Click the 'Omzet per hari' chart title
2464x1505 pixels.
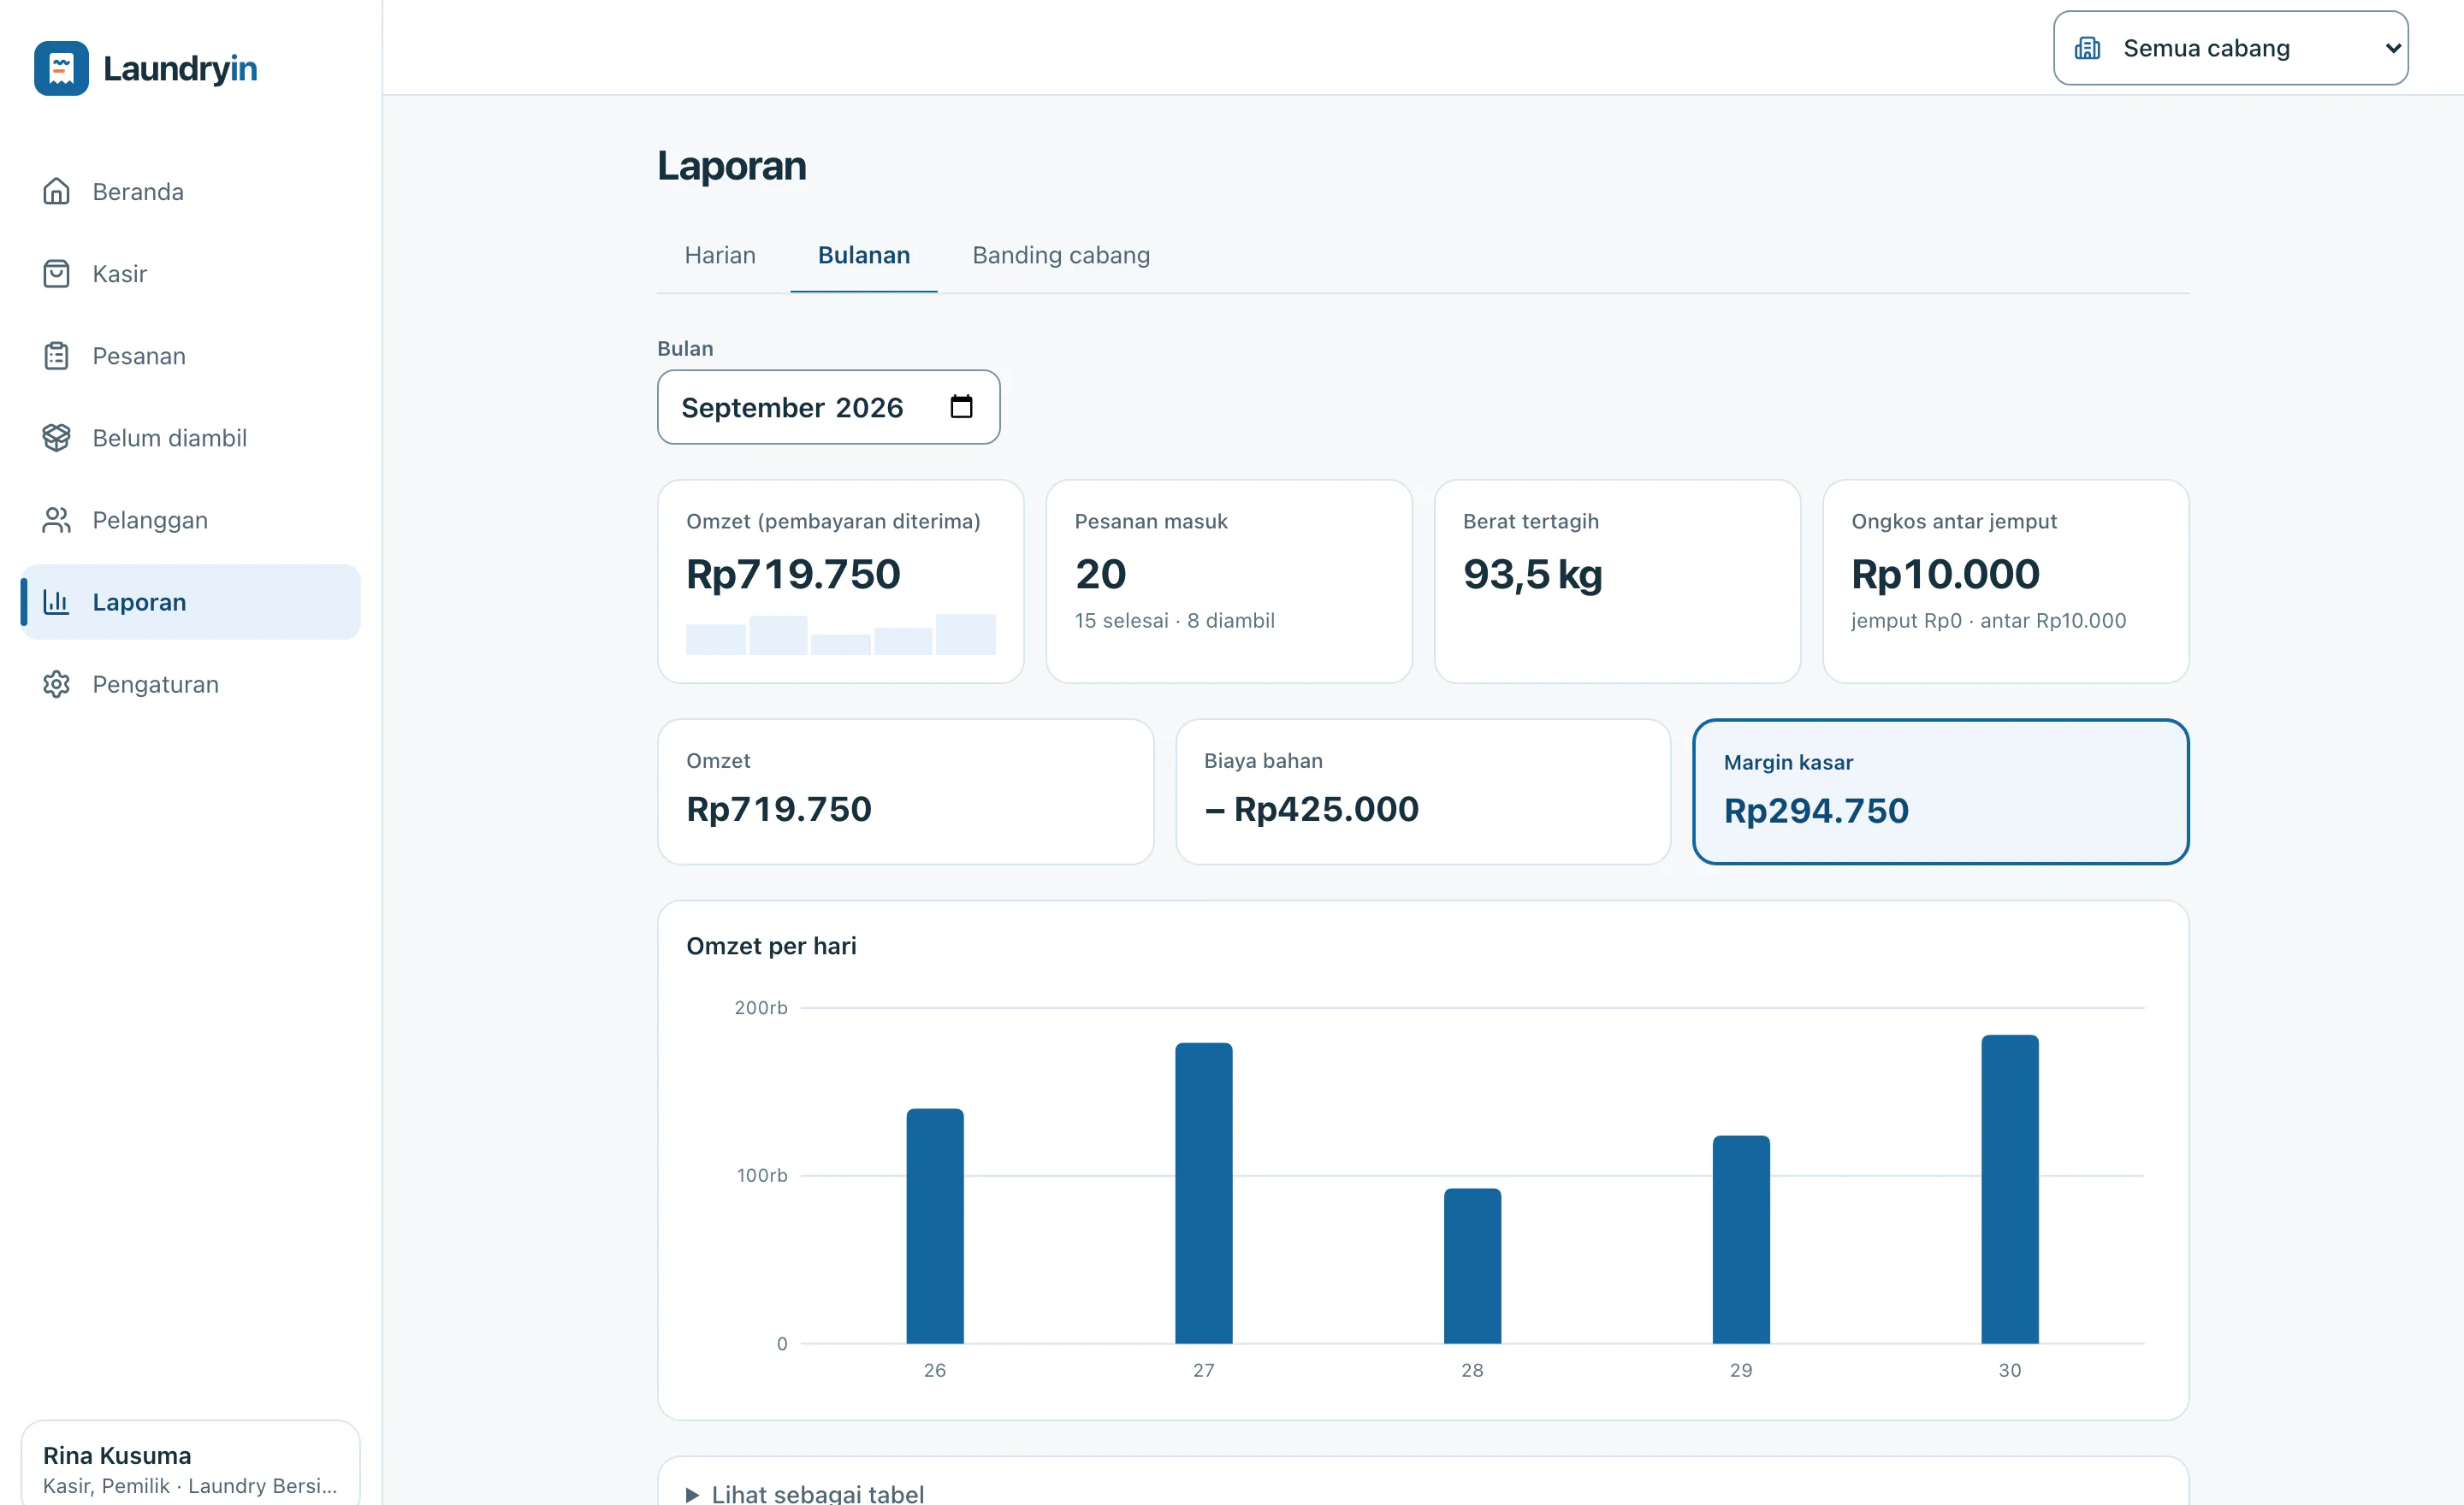pyautogui.click(x=771, y=946)
